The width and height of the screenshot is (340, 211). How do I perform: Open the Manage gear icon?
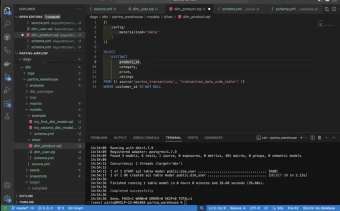(x=7, y=198)
